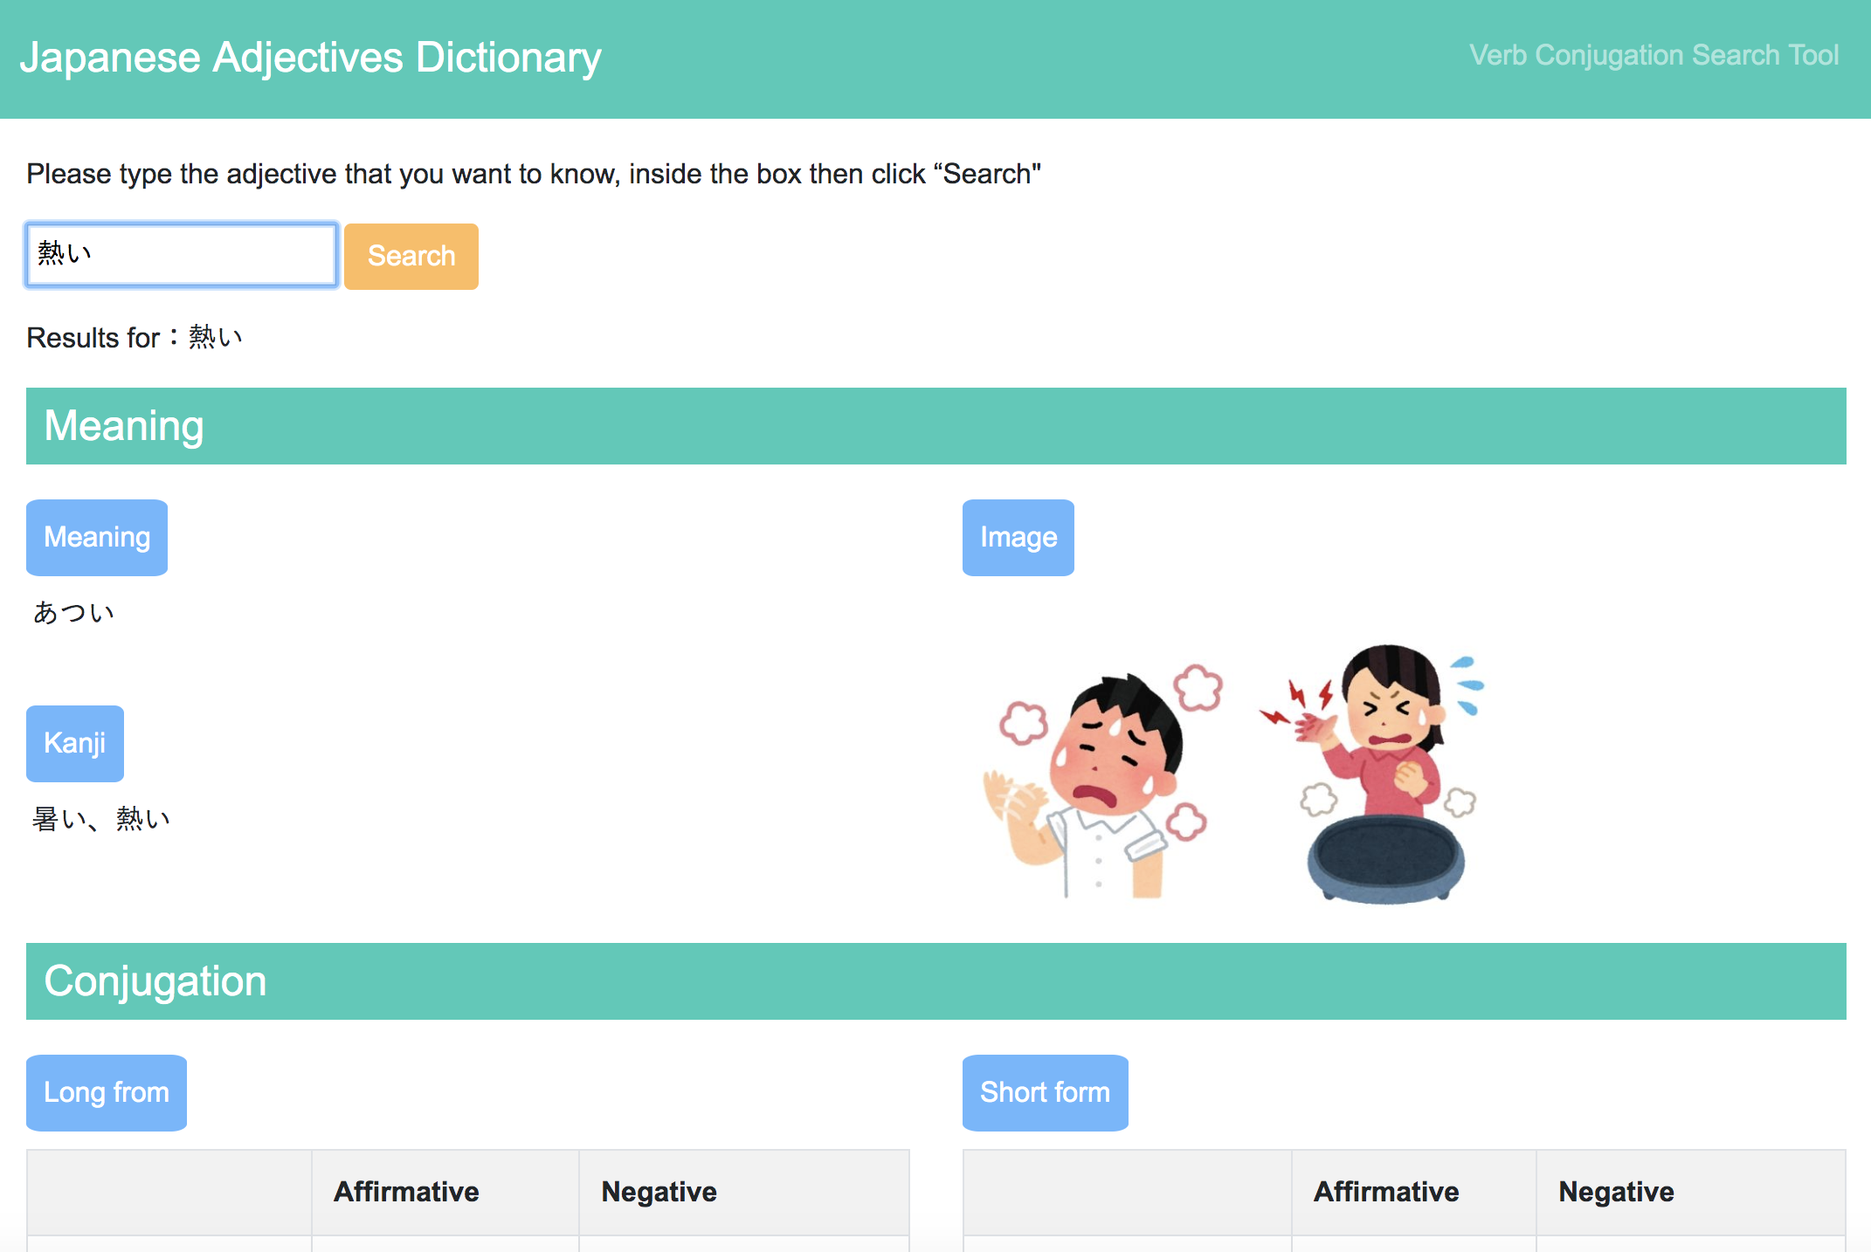Click the green Conjugation section header

(935, 981)
